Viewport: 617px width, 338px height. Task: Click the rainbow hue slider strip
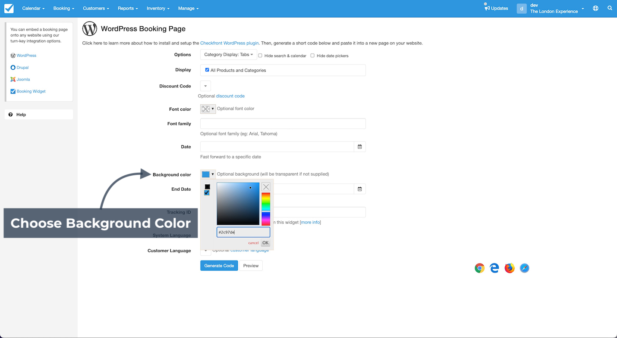(266, 209)
